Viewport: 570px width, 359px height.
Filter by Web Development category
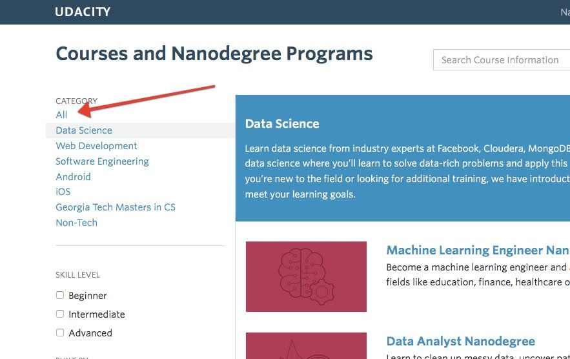tap(96, 146)
